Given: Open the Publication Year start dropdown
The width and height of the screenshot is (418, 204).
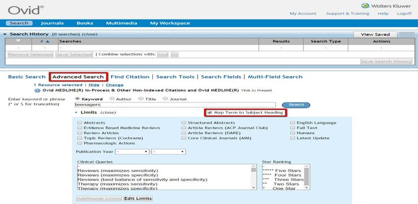Looking at the screenshot, I should pos(132,152).
